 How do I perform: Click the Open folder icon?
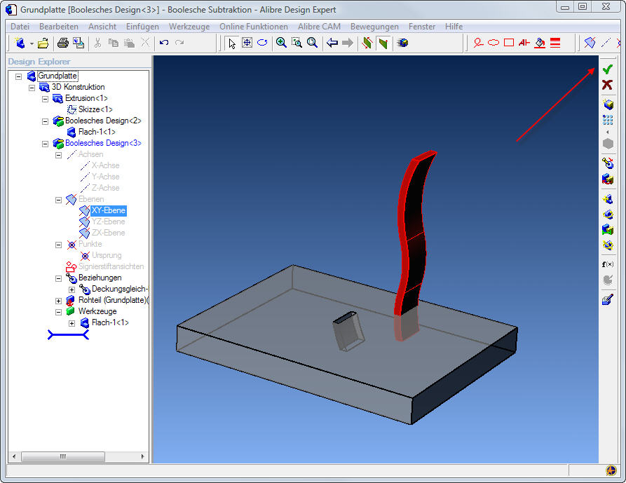point(43,43)
